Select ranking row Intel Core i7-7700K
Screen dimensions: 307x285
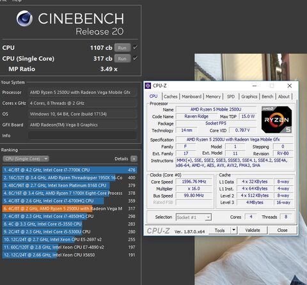coord(70,170)
